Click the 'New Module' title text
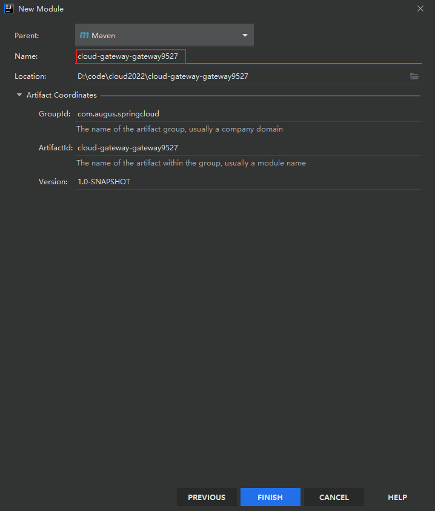 point(41,9)
